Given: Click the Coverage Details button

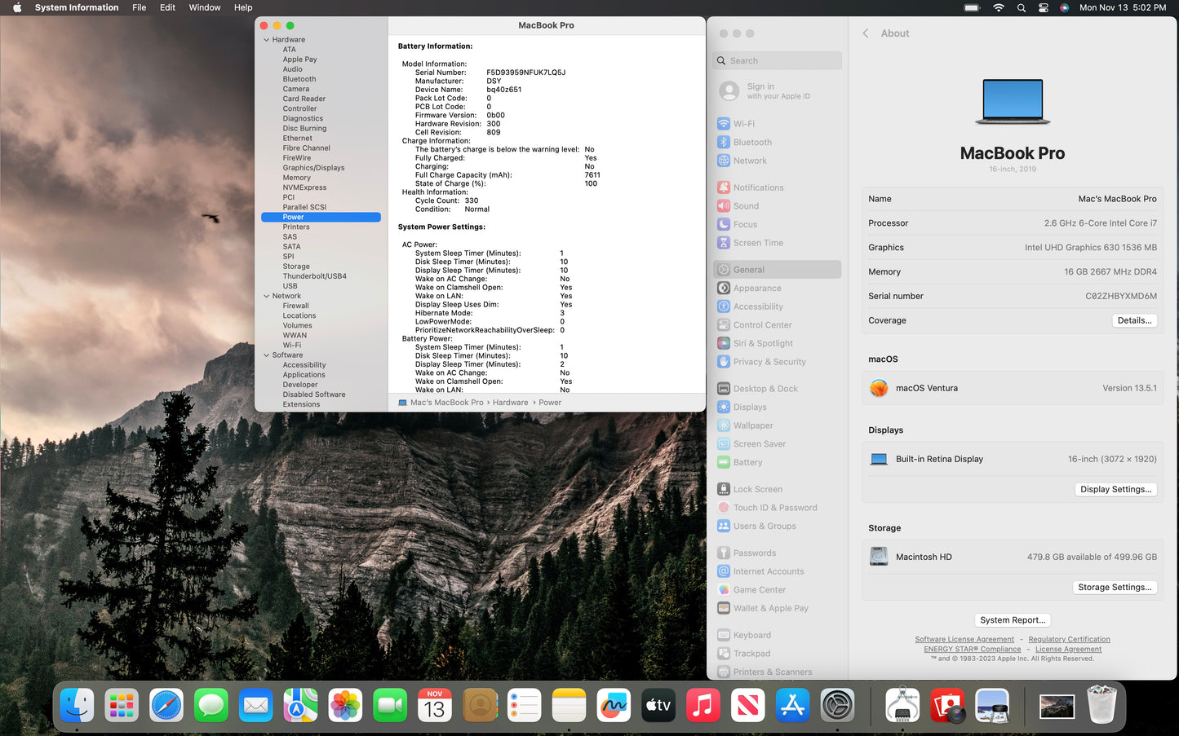Looking at the screenshot, I should click(x=1134, y=321).
